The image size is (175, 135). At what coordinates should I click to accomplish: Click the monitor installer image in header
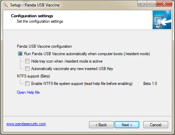[x=162, y=20]
